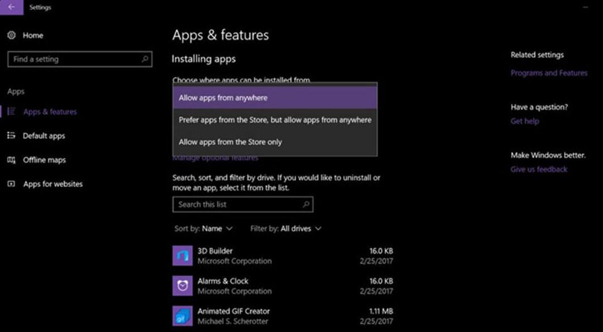This screenshot has height=332, width=603.
Task: Click magnifier icon in Search this list
Action: [306, 204]
